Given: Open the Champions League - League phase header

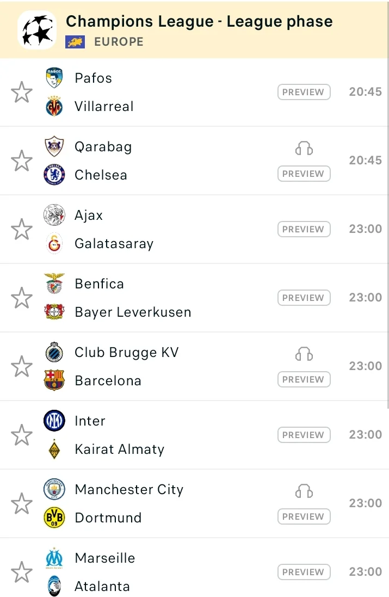Looking at the screenshot, I should coord(199,22).
